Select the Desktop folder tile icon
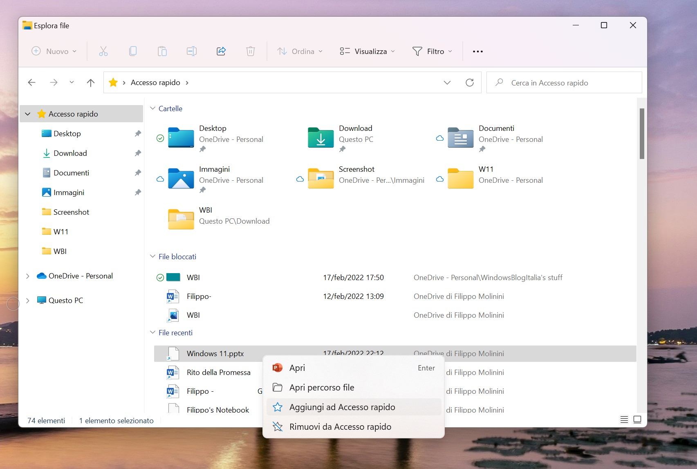697x469 pixels. click(181, 138)
